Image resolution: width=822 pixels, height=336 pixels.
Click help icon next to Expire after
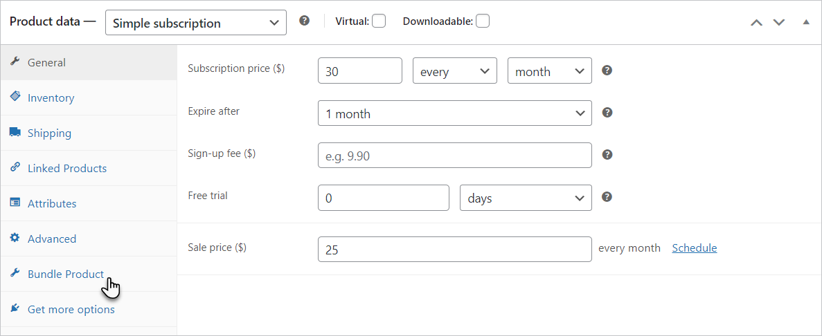point(607,113)
